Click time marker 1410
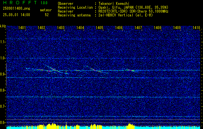Viewport: 203px width, 129px height. pos(196,27)
